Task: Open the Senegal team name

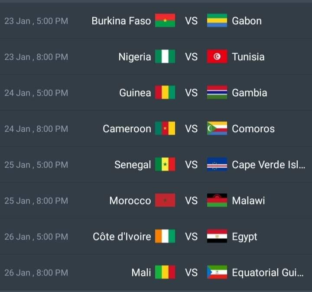Action: pyautogui.click(x=133, y=165)
